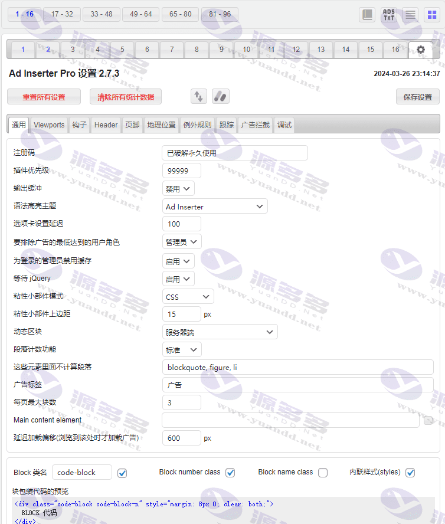Open block tab 5
445x524 pixels.
[x=122, y=50]
